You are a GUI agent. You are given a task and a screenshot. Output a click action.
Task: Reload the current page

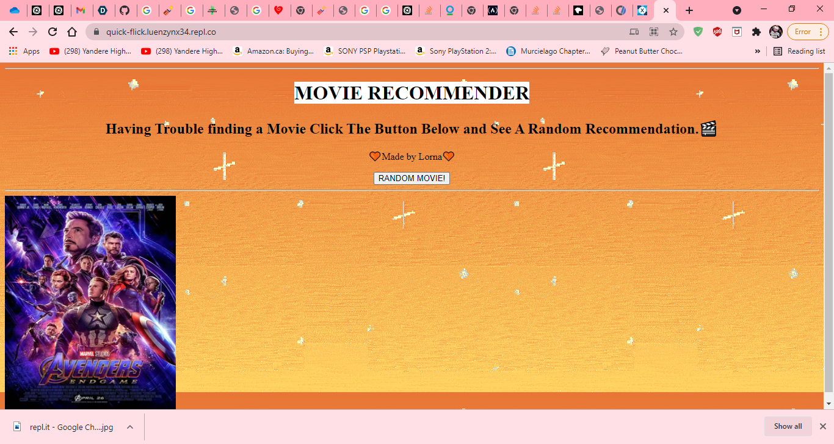[53, 32]
